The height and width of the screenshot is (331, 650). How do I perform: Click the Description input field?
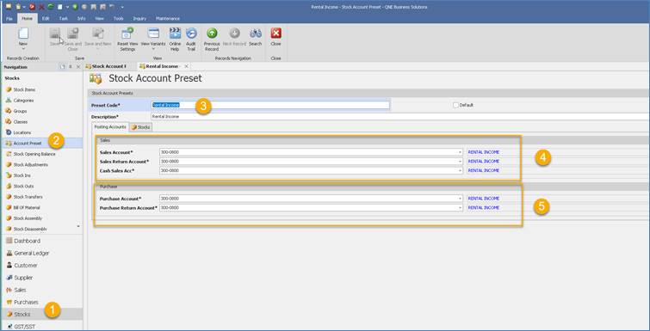(x=399, y=117)
